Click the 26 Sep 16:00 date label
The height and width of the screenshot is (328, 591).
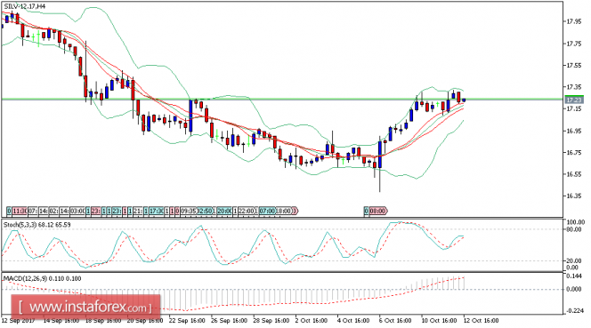[230, 321]
